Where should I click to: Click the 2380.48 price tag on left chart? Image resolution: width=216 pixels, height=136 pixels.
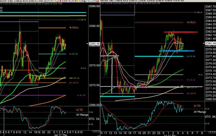tap(94, 43)
